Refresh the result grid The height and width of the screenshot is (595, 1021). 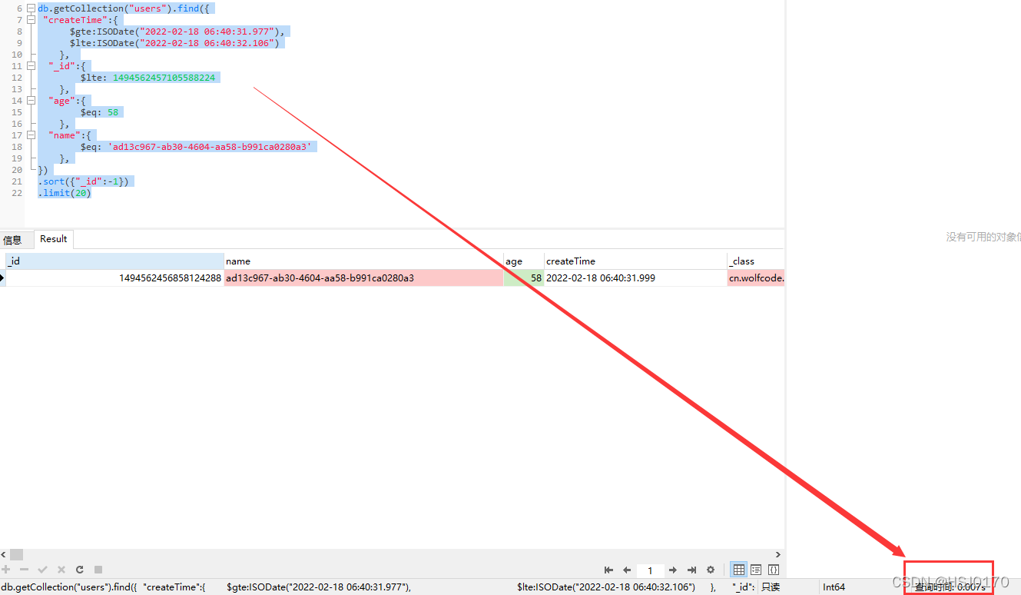tap(80, 570)
